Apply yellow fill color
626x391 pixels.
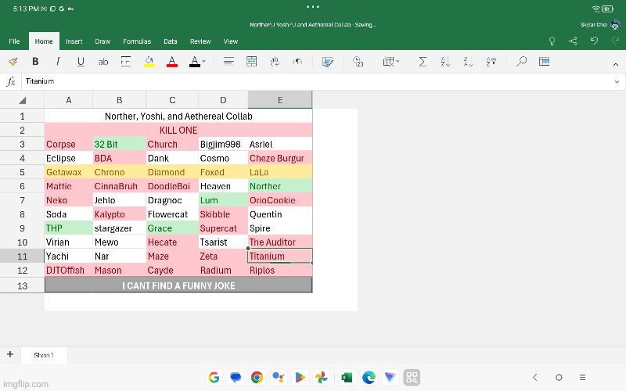coord(149,62)
